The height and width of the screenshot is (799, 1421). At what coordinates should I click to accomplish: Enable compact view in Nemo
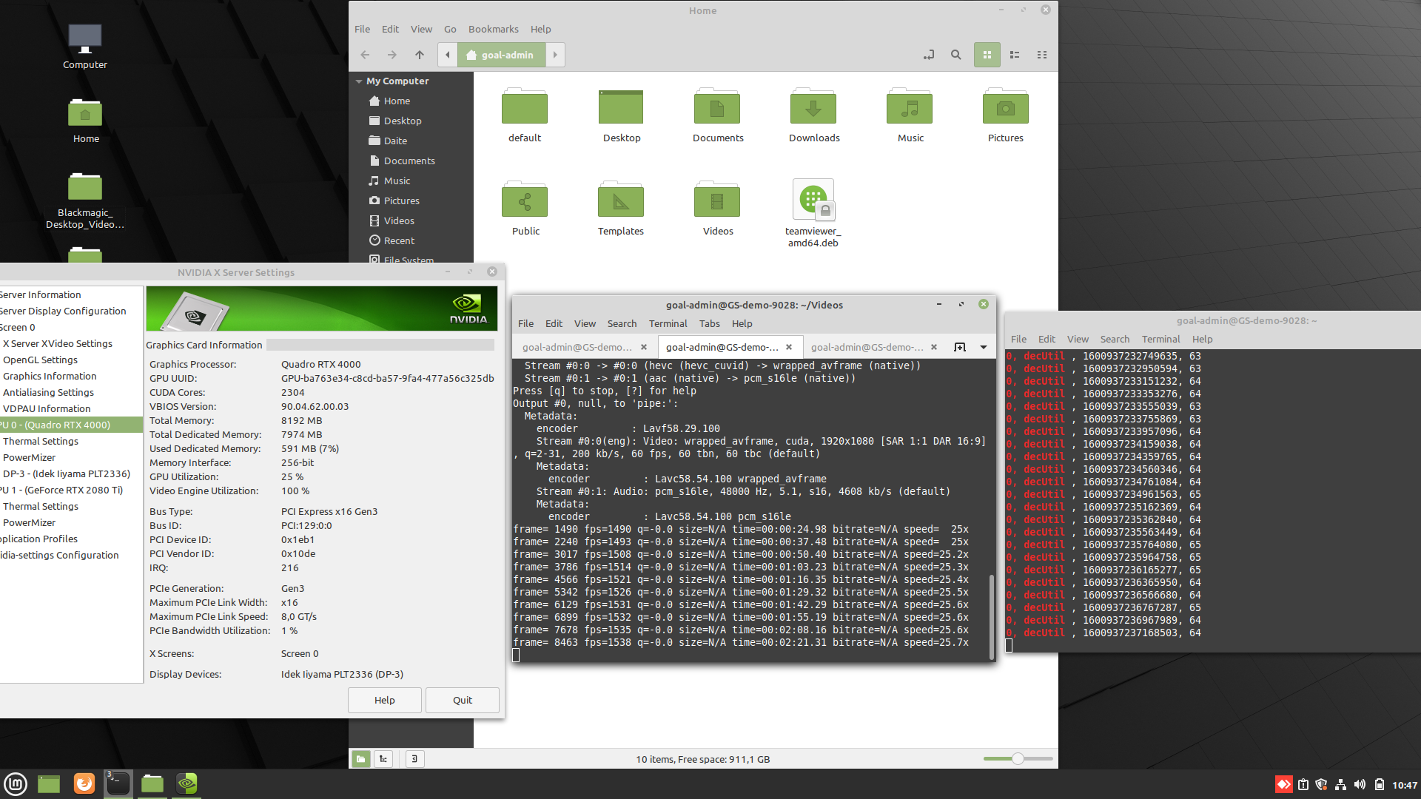(x=1042, y=54)
